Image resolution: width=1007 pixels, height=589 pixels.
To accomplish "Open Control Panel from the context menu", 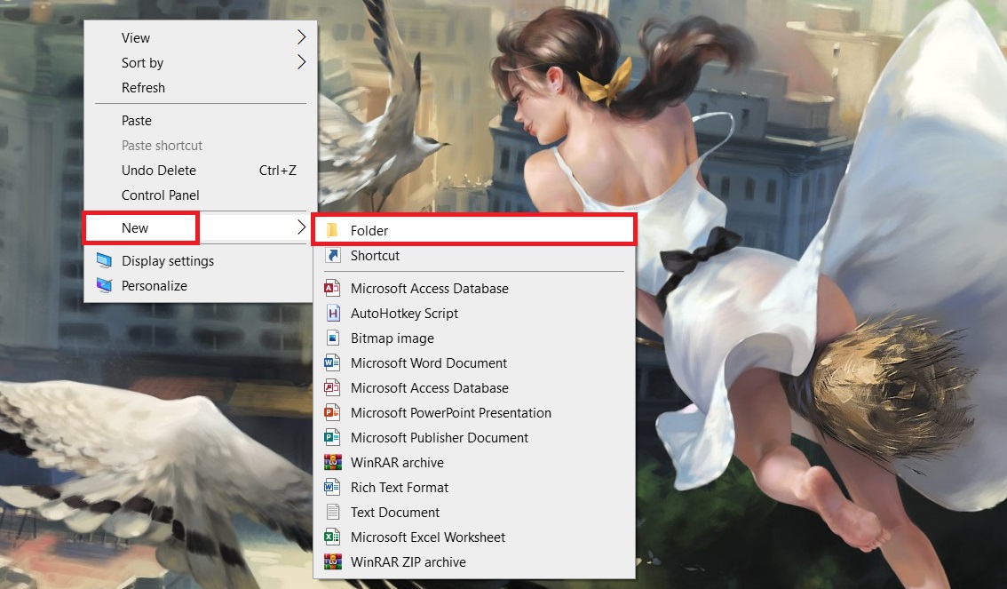I will [x=161, y=195].
